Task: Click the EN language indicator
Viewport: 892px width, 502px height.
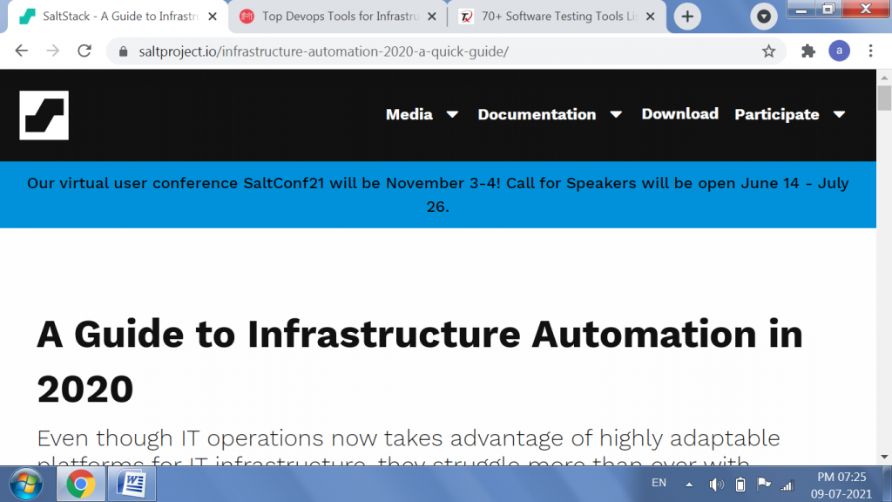Action: tap(659, 483)
